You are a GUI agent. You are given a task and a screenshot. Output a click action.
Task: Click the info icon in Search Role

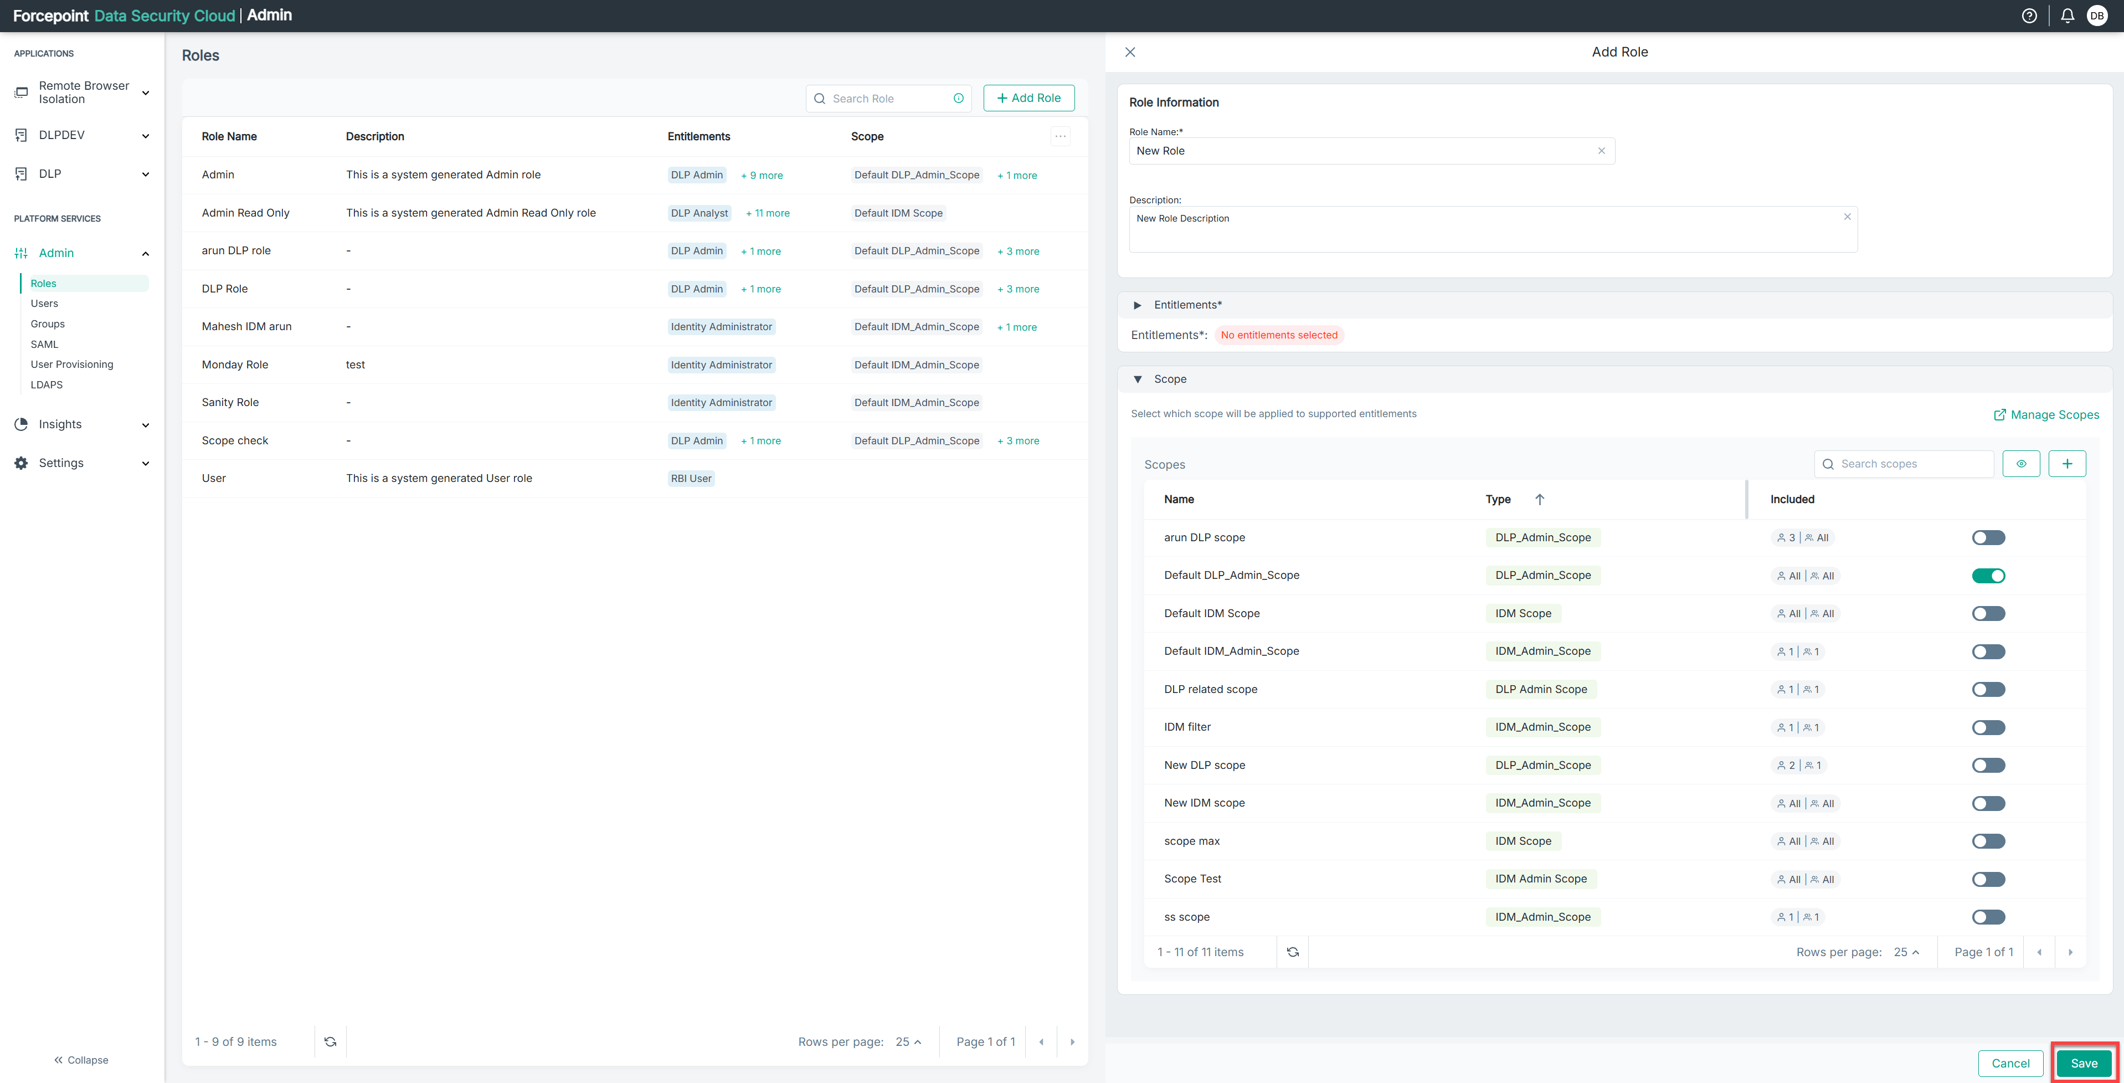(958, 98)
